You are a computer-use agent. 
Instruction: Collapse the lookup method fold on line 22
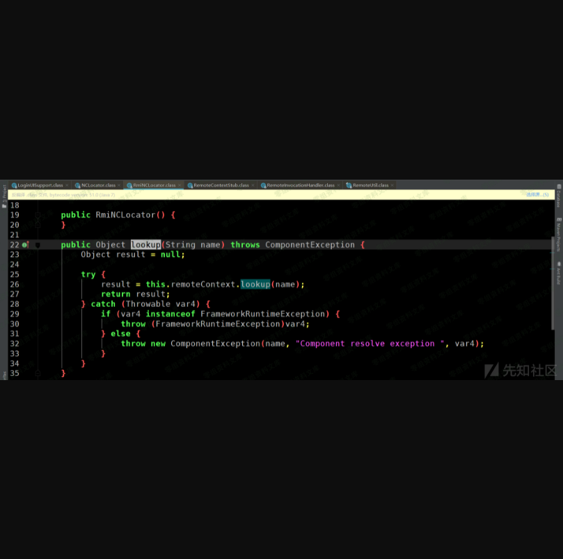(38, 245)
